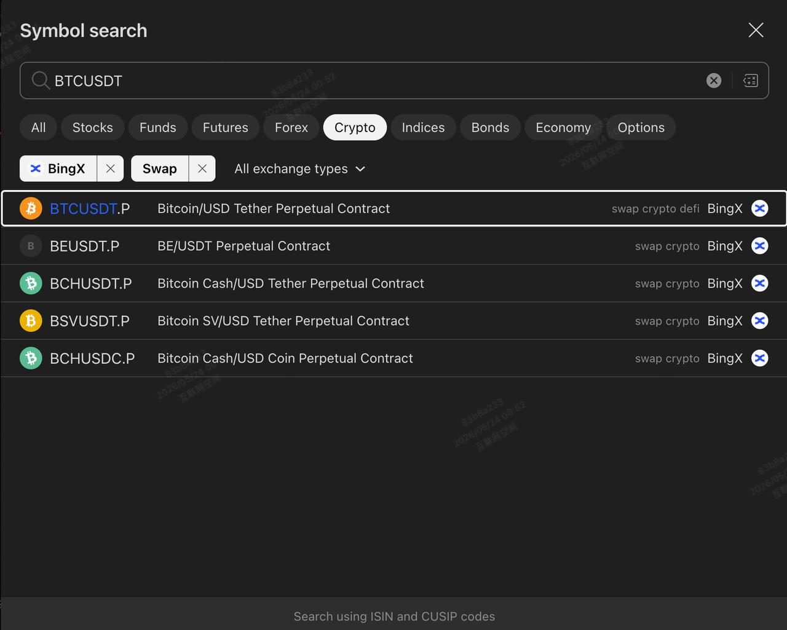Click the swap crypto tag in BSVUSDT.P row
Screen dimensions: 787x630
point(667,321)
